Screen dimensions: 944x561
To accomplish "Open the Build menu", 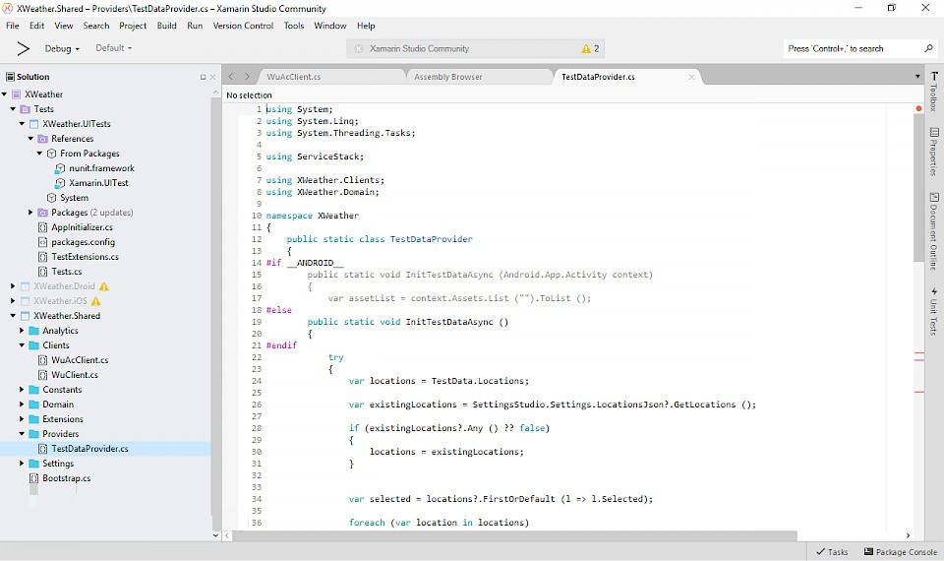I will (167, 26).
